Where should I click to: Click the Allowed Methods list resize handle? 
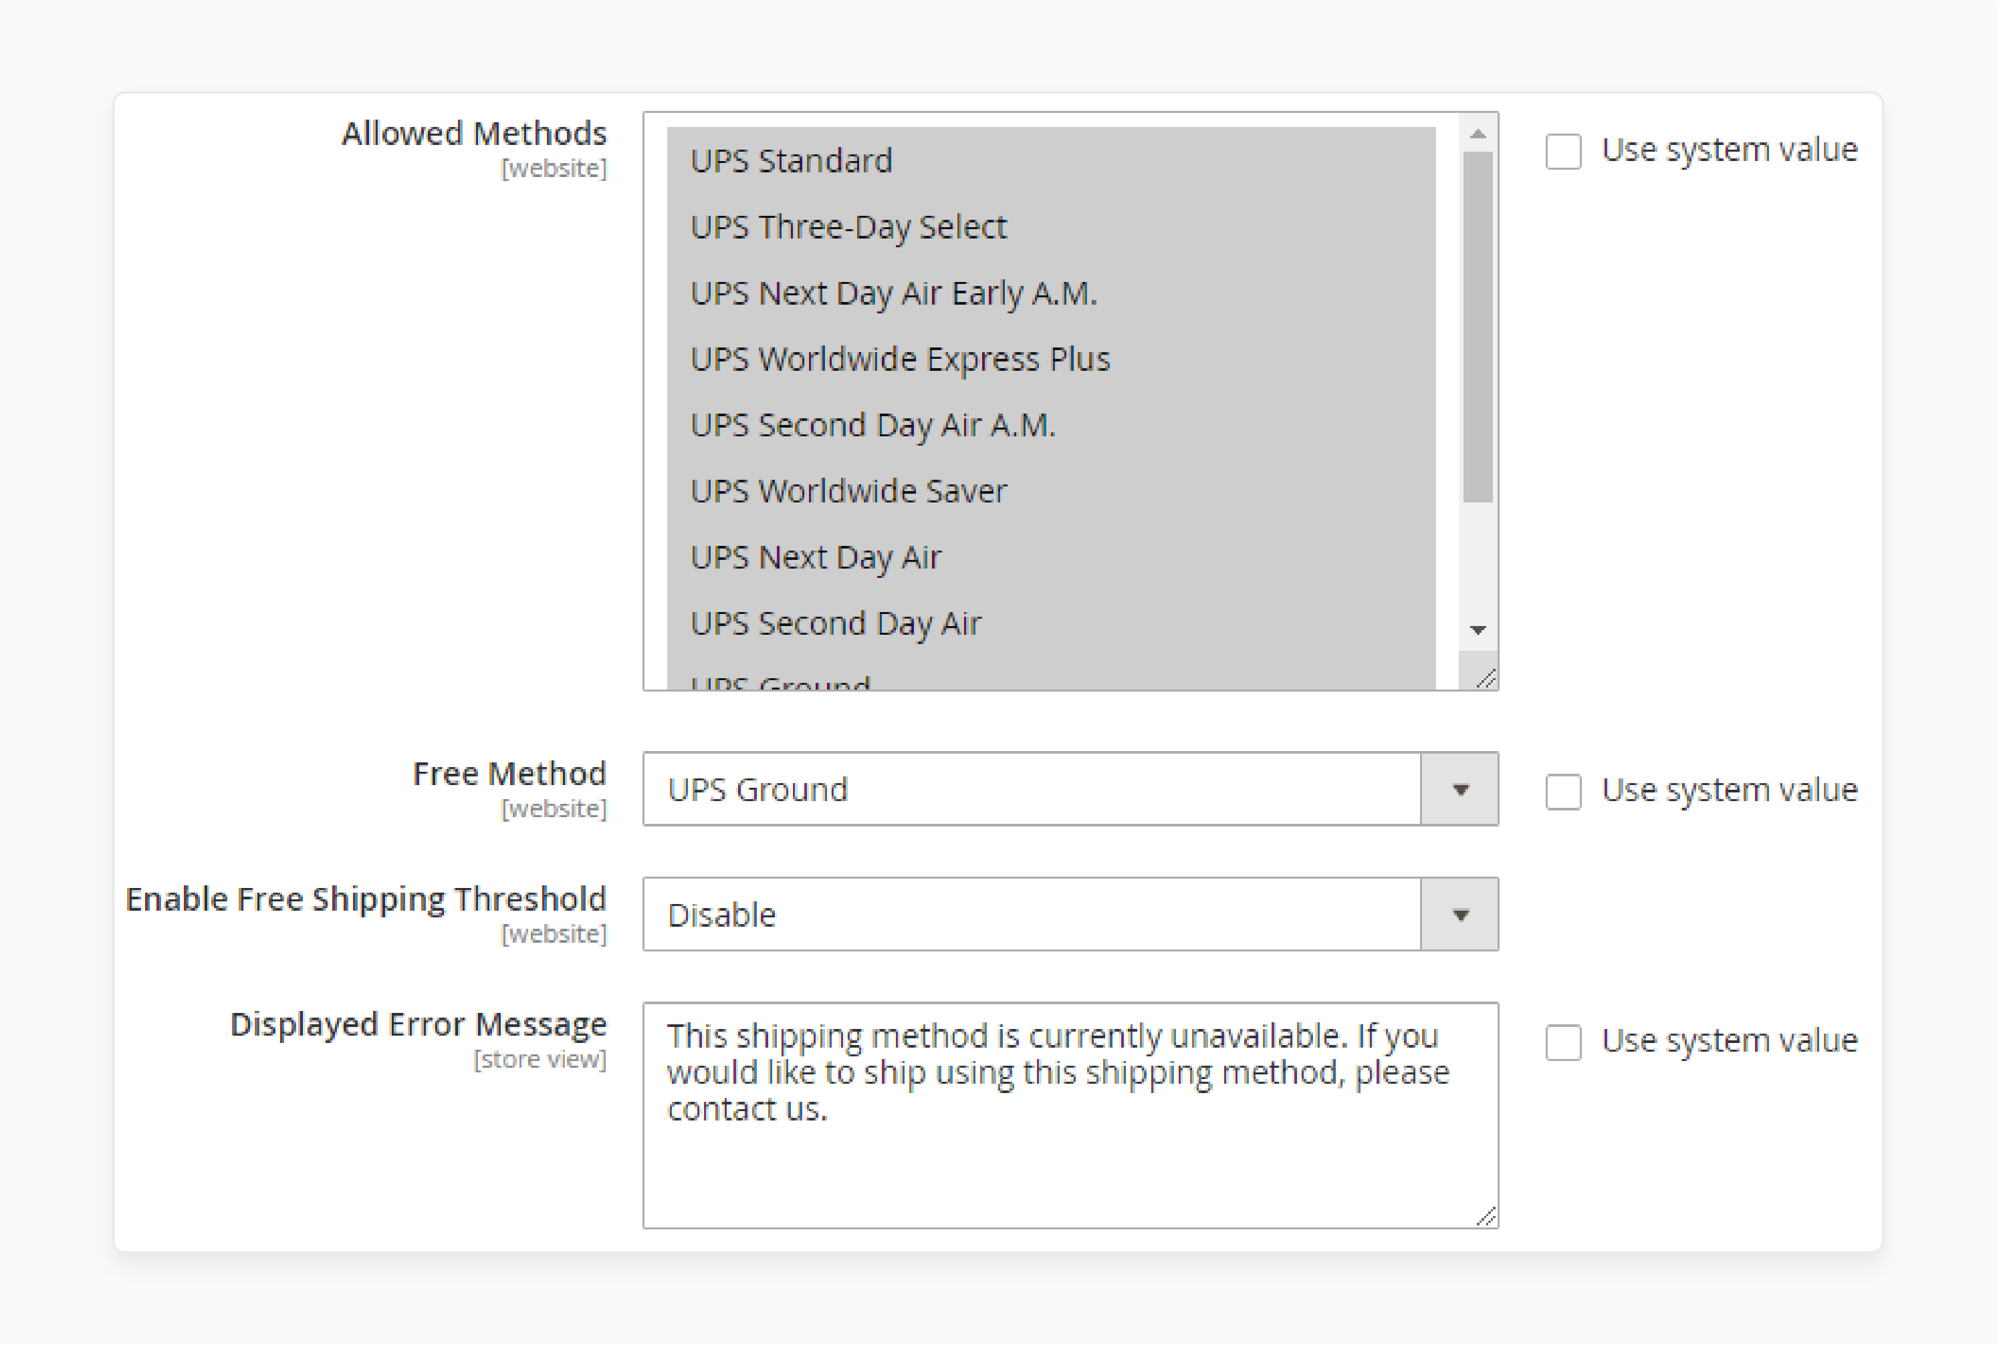[1486, 678]
